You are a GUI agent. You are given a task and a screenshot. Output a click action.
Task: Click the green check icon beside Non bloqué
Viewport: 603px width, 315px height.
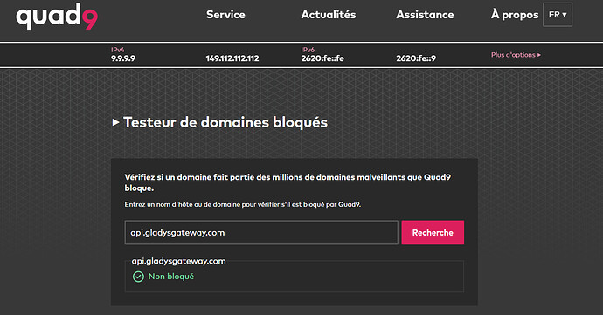pyautogui.click(x=138, y=277)
